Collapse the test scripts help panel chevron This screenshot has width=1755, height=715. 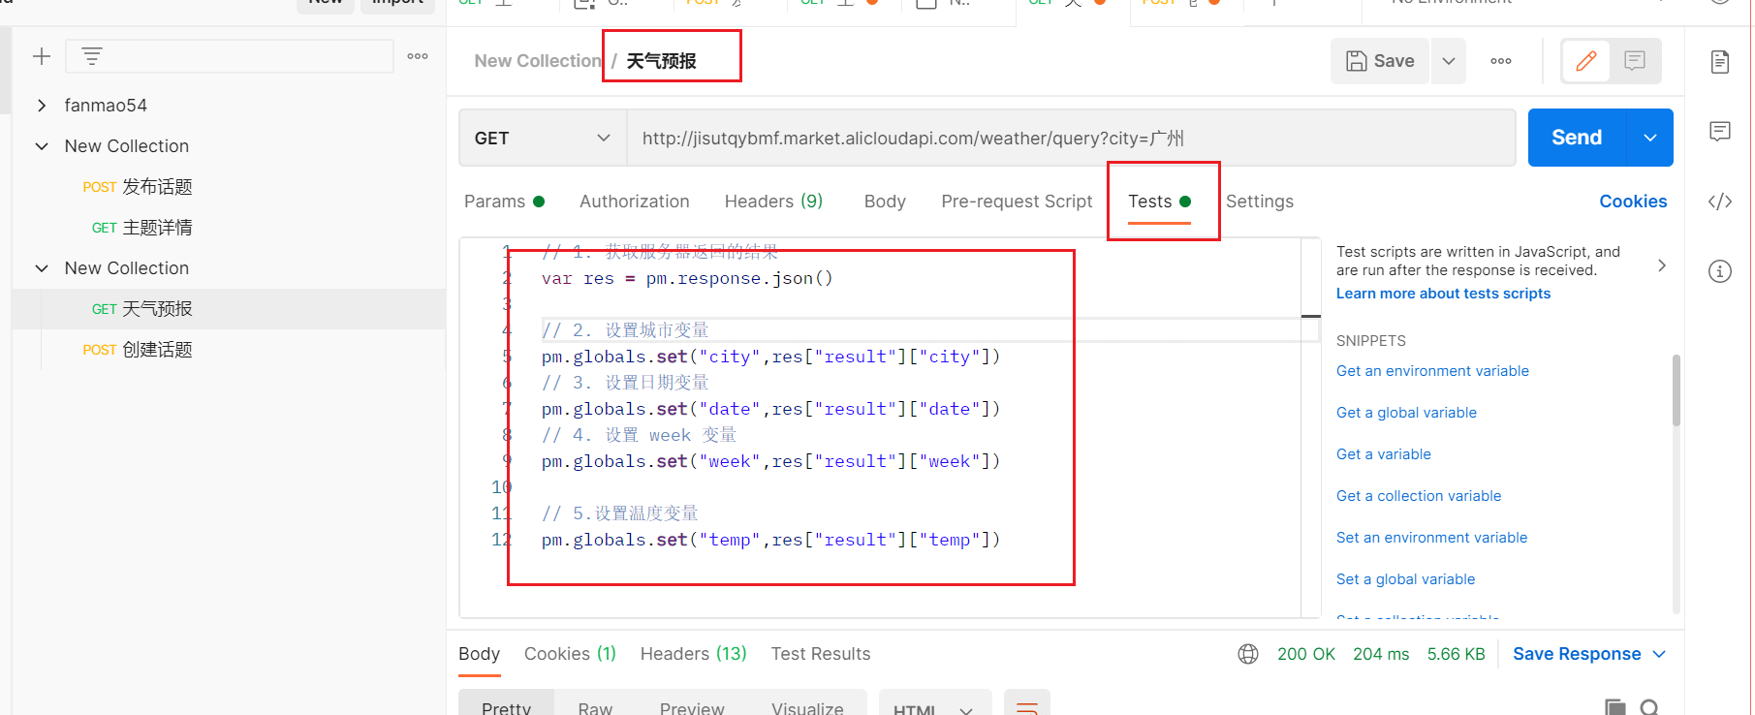(1662, 265)
